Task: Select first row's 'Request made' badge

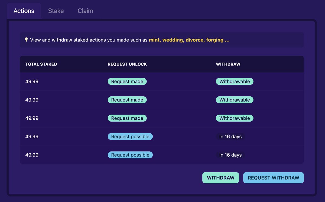Action: 127,82
